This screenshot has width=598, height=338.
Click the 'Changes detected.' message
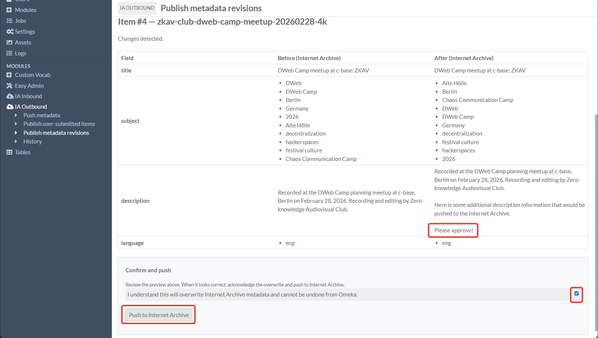[141, 39]
